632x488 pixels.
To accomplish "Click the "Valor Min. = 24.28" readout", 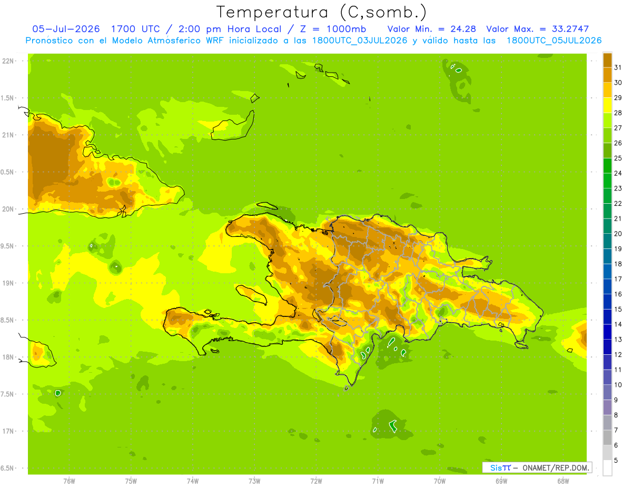I will (431, 29).
